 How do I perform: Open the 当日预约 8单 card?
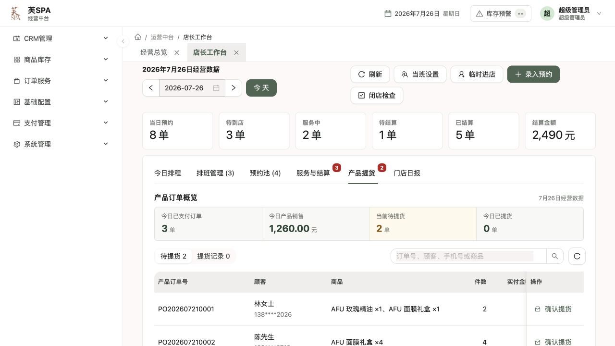click(x=177, y=131)
